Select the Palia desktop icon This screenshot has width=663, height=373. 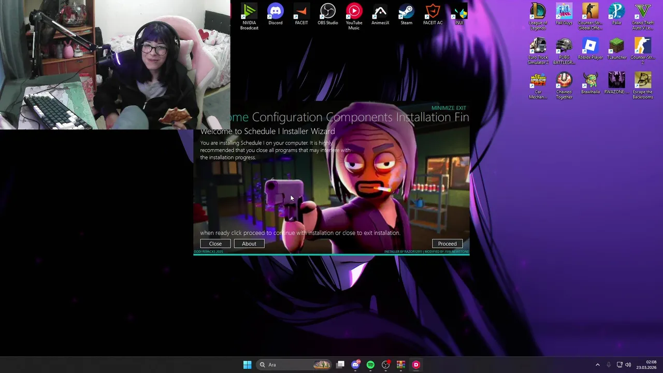tap(616, 15)
